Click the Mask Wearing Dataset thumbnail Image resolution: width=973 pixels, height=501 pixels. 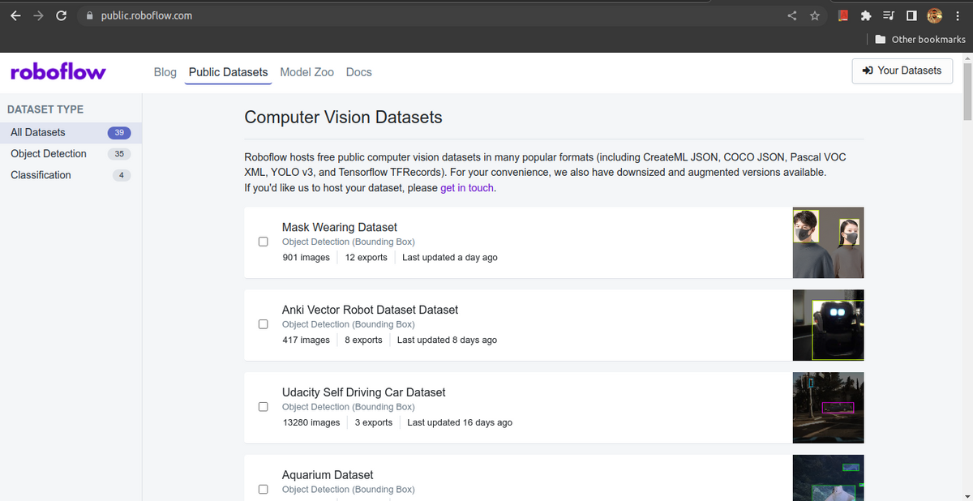tap(828, 242)
